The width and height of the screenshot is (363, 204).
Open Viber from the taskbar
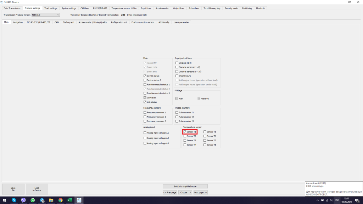[x=23, y=200]
